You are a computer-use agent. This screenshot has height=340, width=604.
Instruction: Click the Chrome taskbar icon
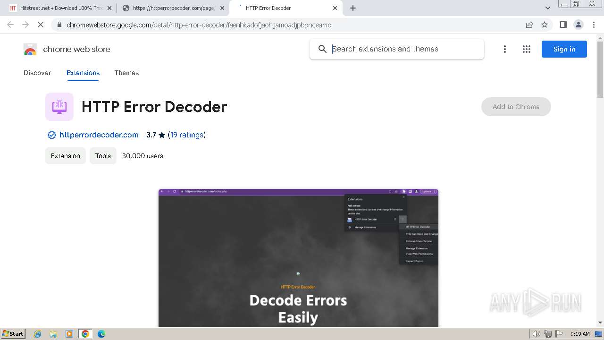85,334
